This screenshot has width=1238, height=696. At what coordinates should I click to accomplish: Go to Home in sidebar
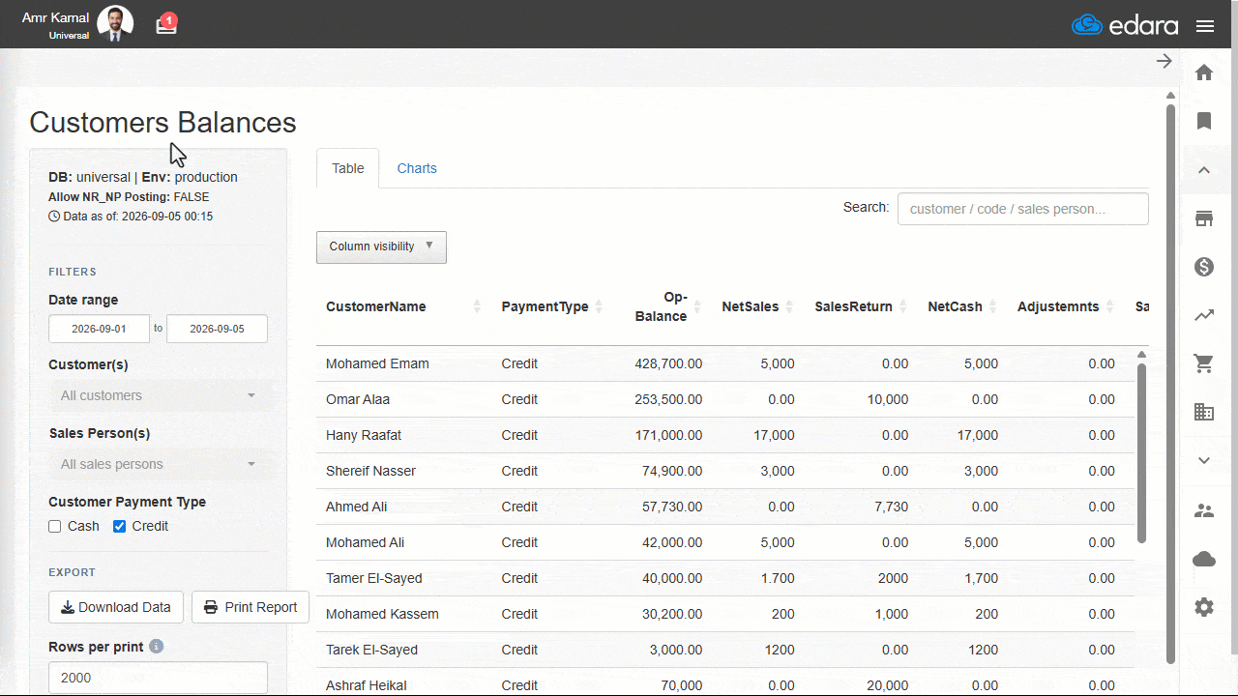1204,72
